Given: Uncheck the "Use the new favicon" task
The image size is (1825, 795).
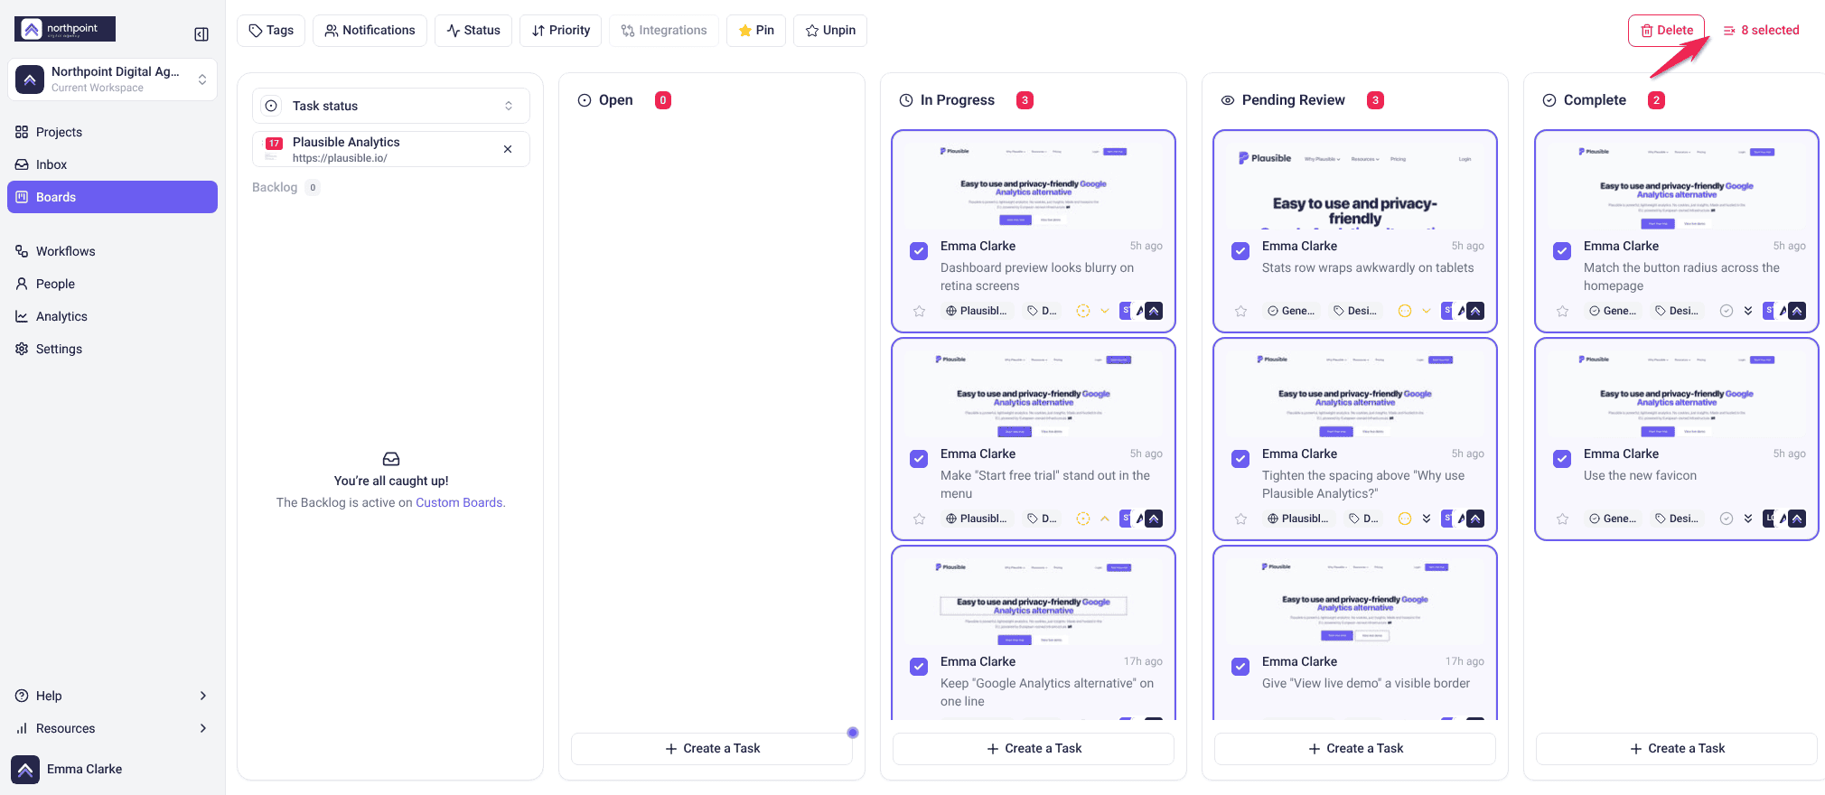Looking at the screenshot, I should pyautogui.click(x=1562, y=459).
